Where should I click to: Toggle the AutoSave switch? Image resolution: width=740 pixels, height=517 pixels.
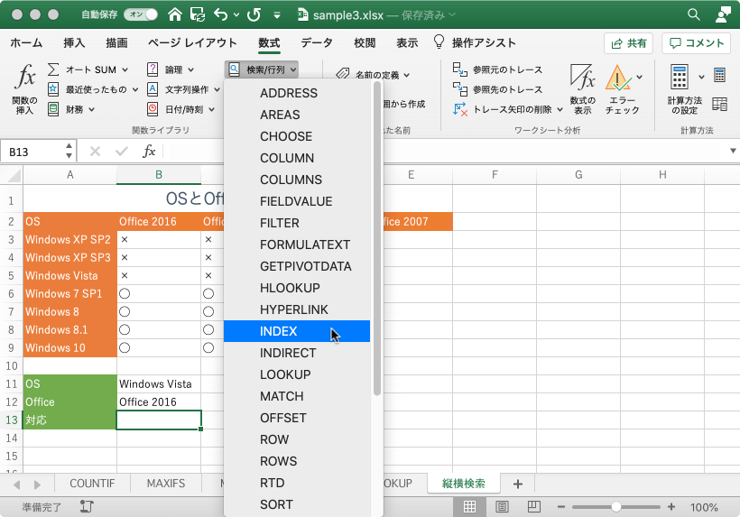(141, 14)
